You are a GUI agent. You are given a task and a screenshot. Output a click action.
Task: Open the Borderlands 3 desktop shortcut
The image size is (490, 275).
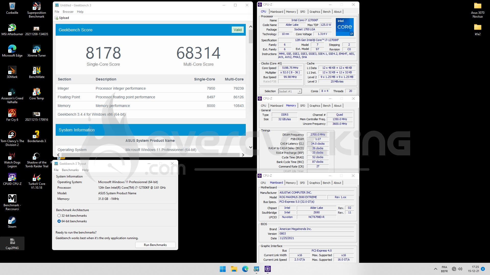tap(36, 136)
